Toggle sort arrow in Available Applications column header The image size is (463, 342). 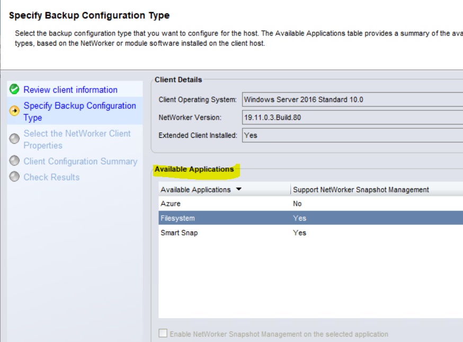point(238,189)
